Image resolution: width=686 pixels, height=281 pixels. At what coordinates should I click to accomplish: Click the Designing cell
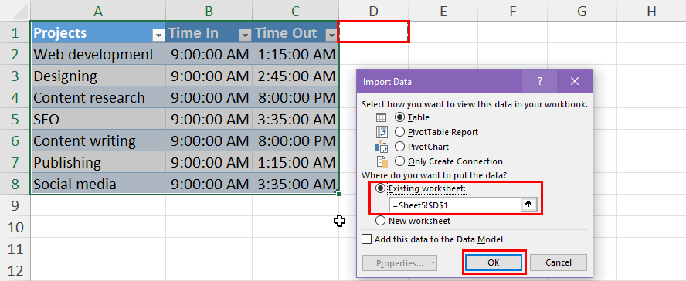[x=98, y=76]
